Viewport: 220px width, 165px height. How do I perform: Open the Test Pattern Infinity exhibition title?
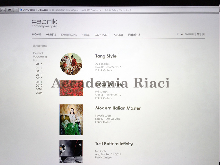(x=114, y=144)
